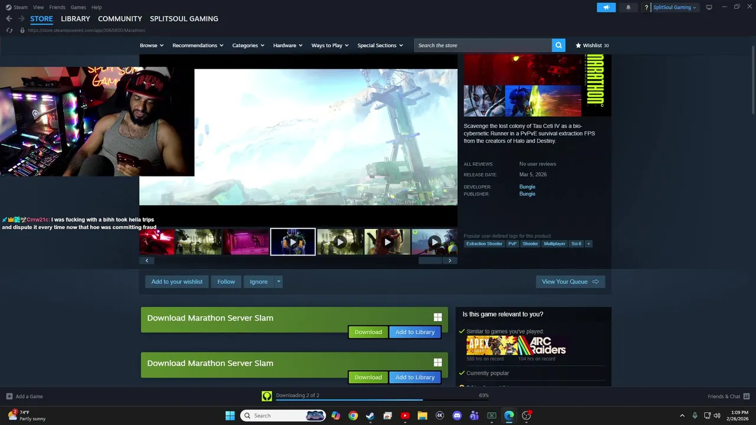This screenshot has height=425, width=756.
Task: Expand the Hardware menu
Action: [288, 45]
